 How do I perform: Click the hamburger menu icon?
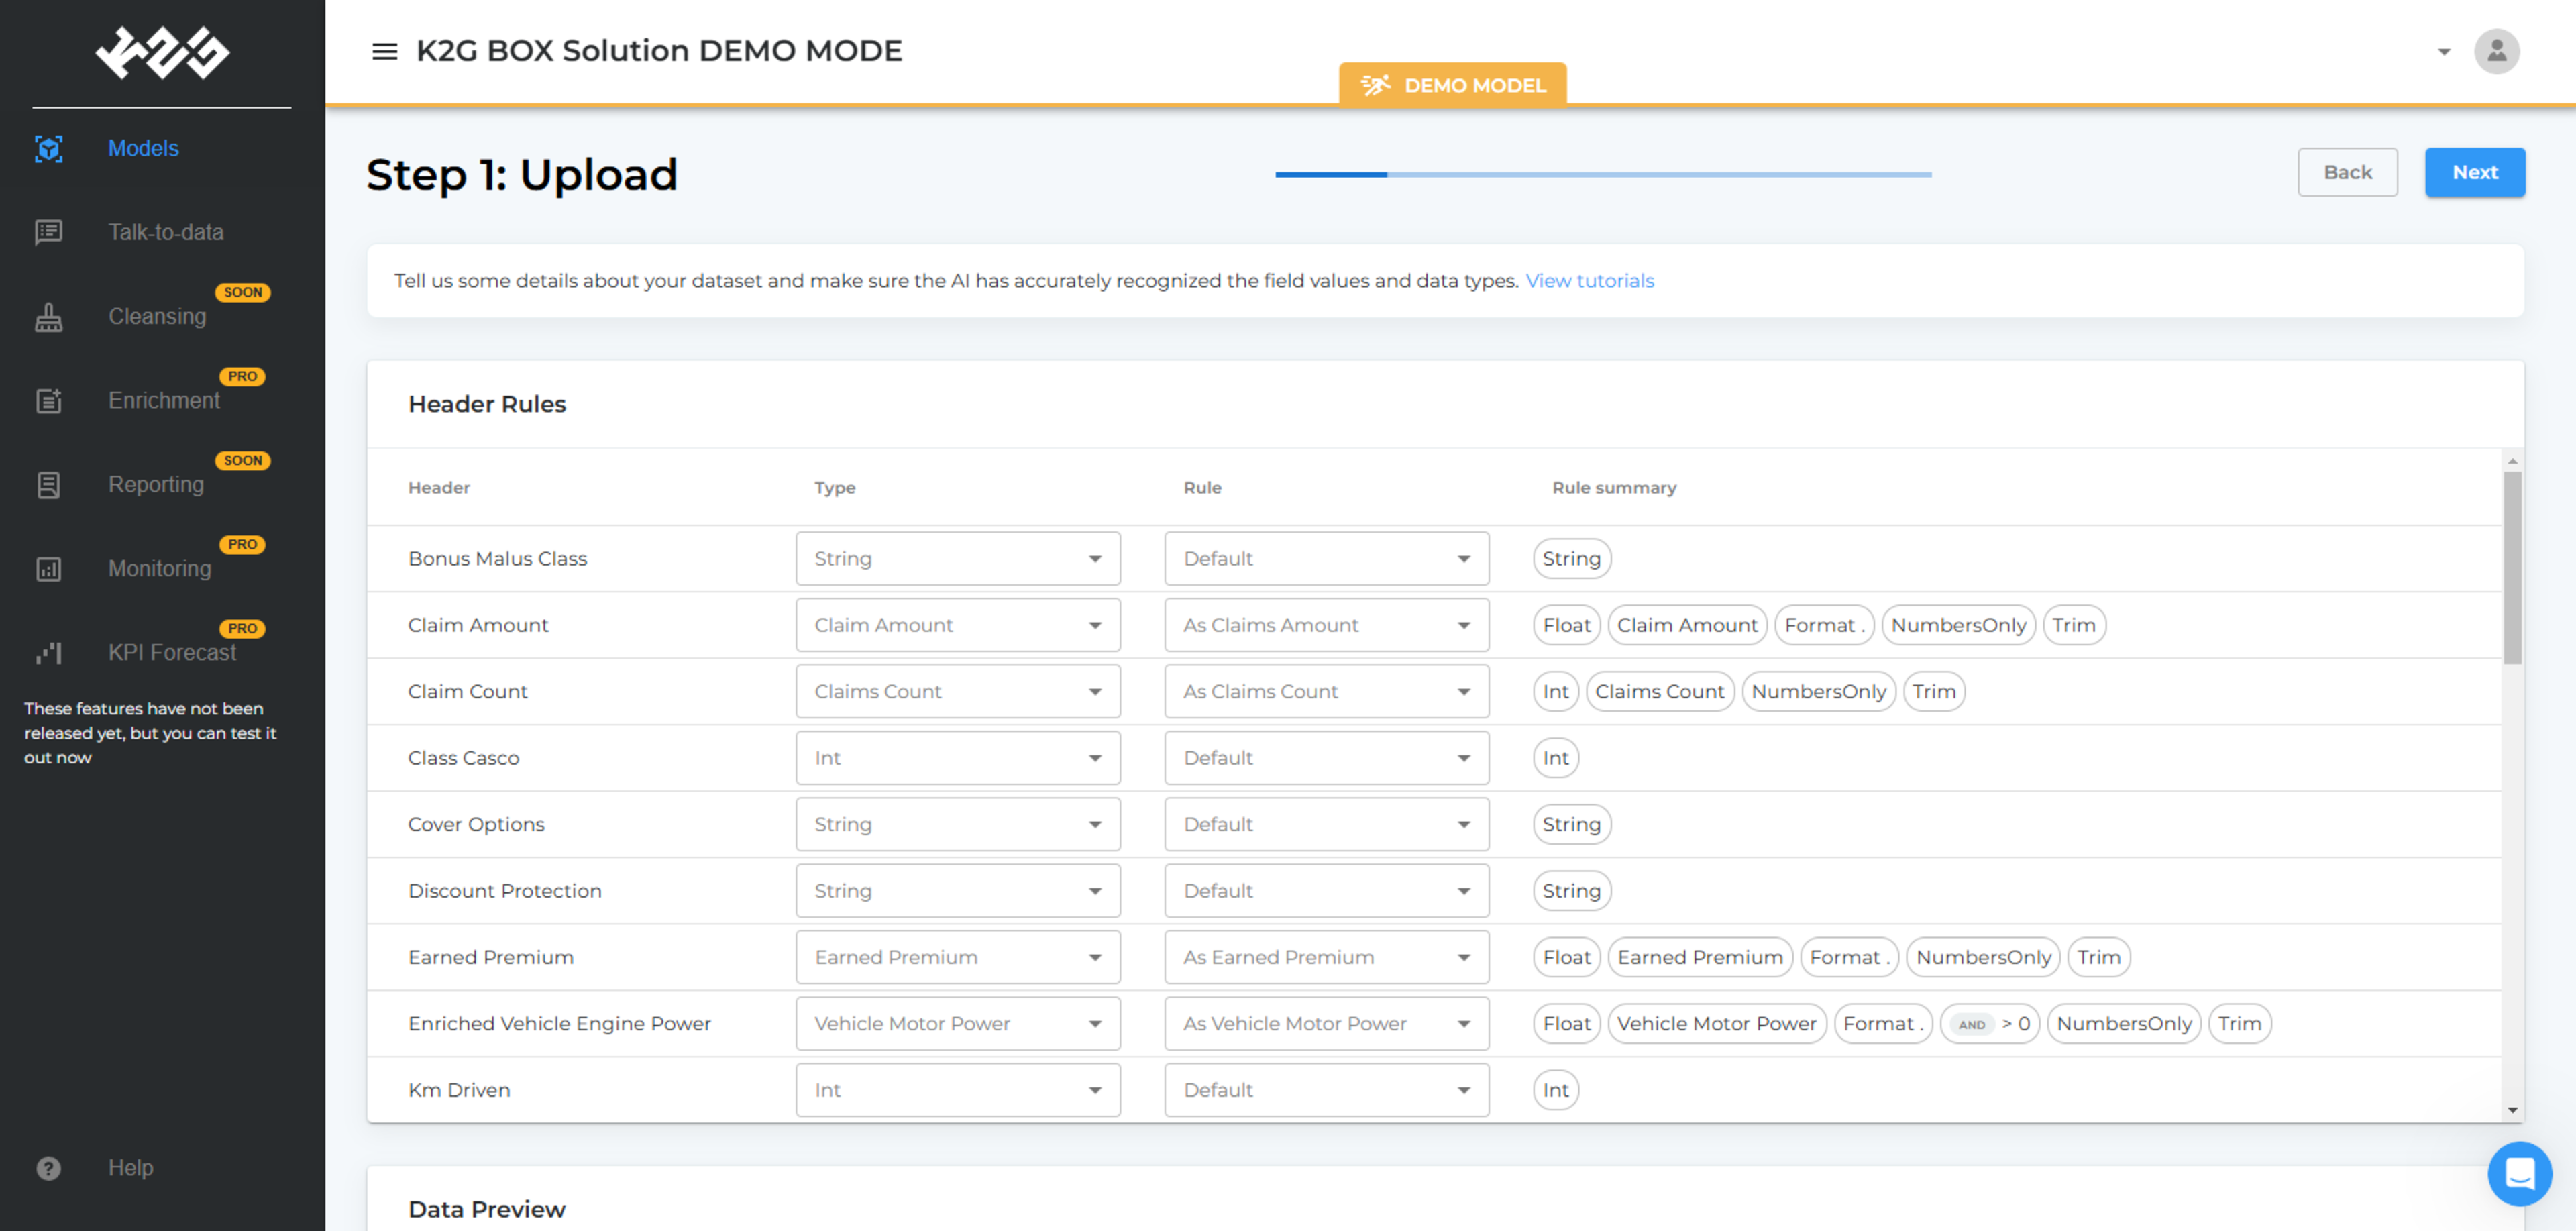coord(384,51)
